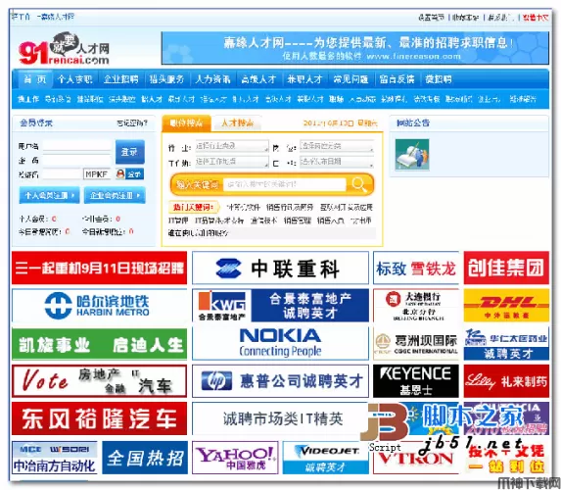Open the site announcement image icon

[x=412, y=155]
